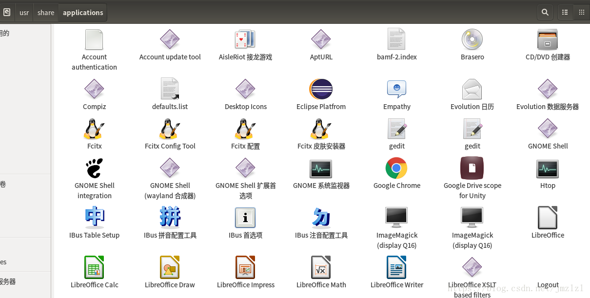The height and width of the screenshot is (298, 590).
Task: Open the GNOME 系统监视器 icon
Action: click(x=321, y=169)
